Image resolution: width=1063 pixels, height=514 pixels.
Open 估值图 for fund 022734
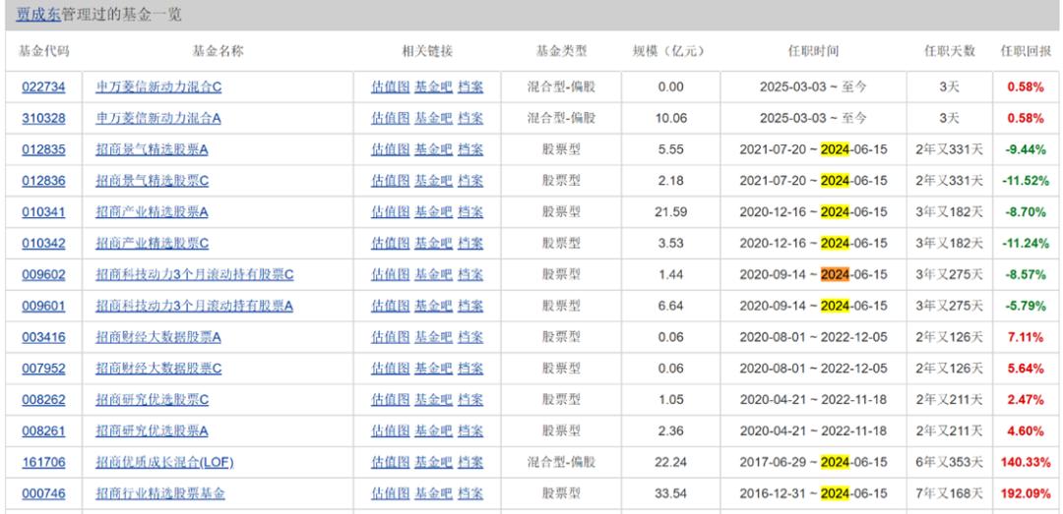391,86
